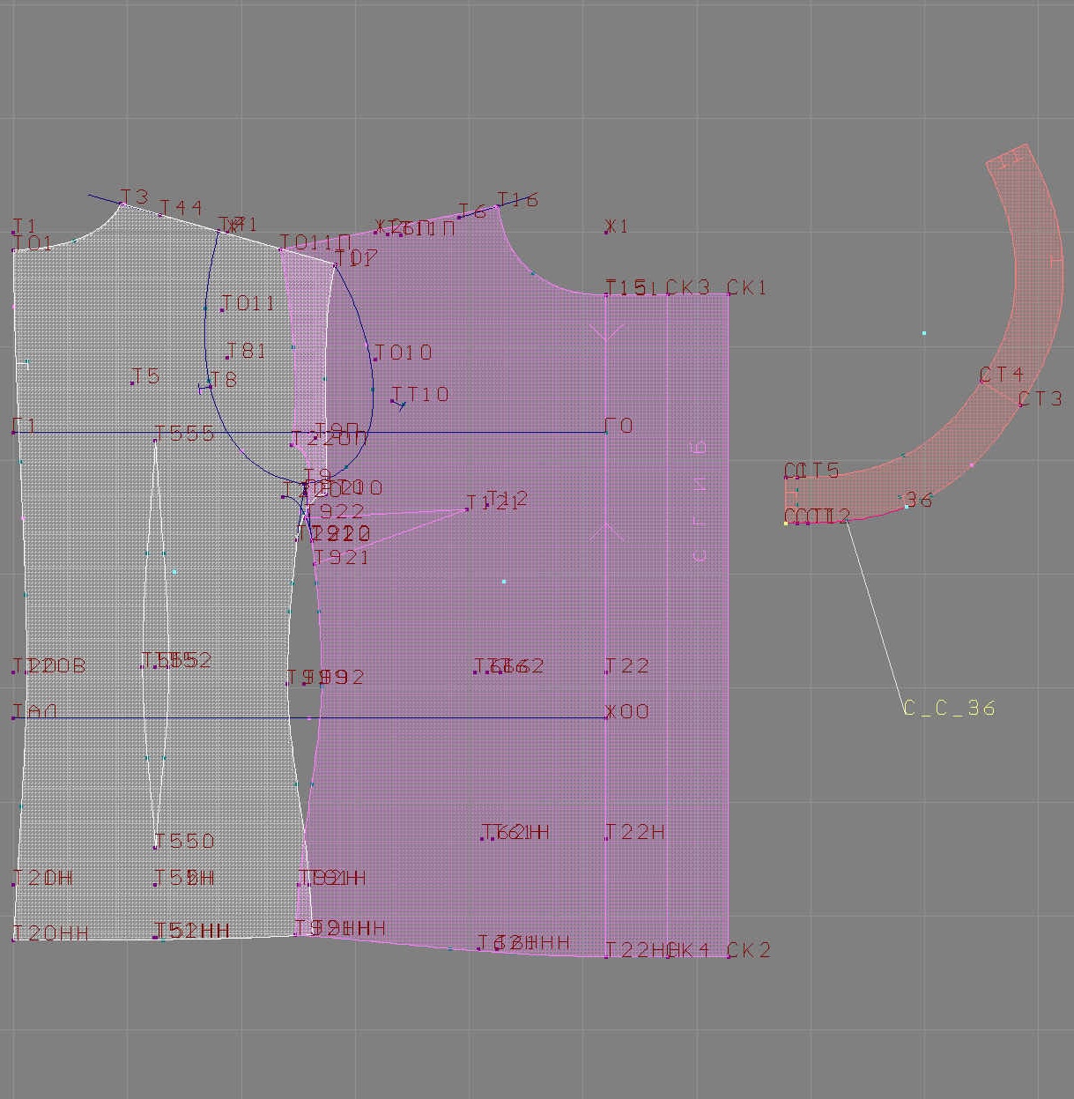This screenshot has height=1099, width=1074.
Task: Click the CT4 point on the collar piece
Action: [x=981, y=382]
